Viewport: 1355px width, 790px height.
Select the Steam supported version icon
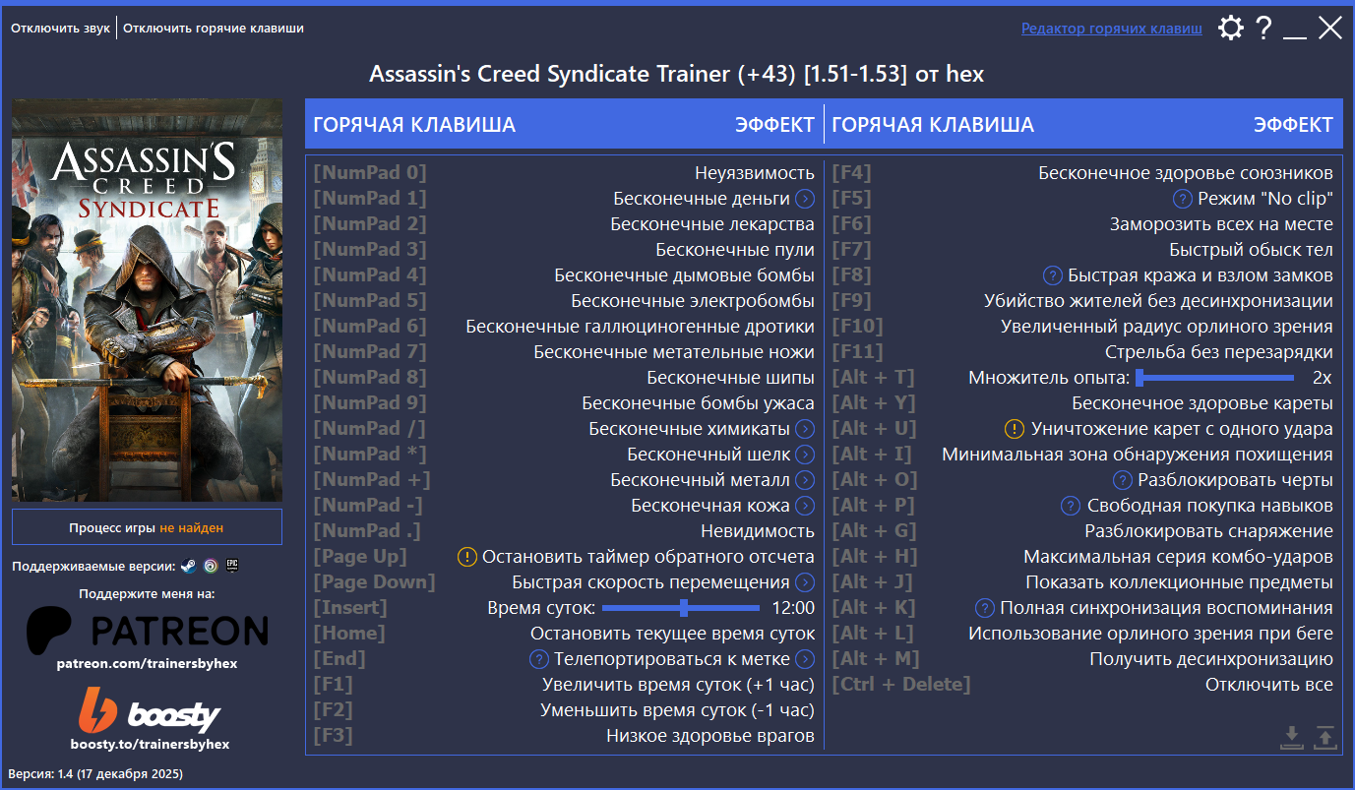click(x=189, y=565)
